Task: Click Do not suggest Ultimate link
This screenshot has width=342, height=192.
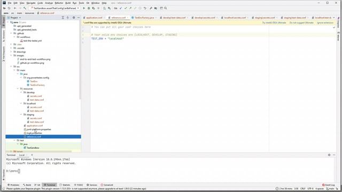Action: click(x=301, y=23)
